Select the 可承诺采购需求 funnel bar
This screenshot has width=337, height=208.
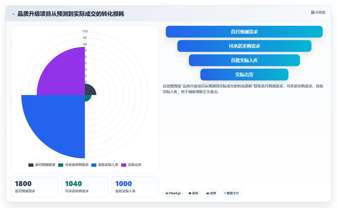[244, 46]
